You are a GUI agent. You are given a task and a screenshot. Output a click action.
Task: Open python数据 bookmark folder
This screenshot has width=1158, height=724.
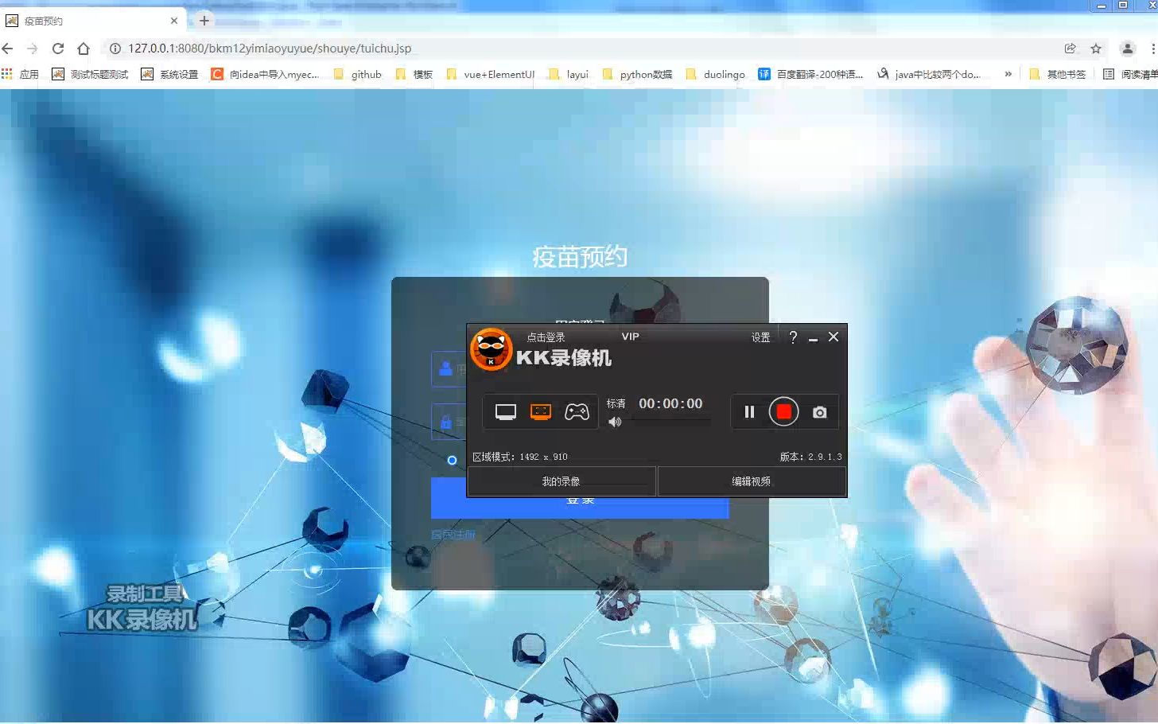tap(638, 74)
